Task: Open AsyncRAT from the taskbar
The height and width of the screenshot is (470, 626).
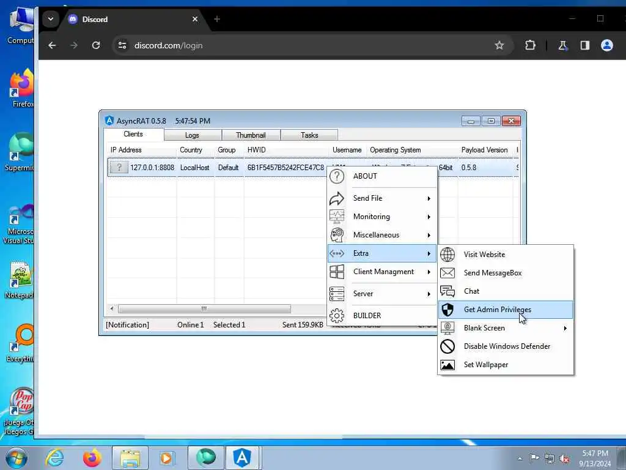Action: (x=242, y=458)
